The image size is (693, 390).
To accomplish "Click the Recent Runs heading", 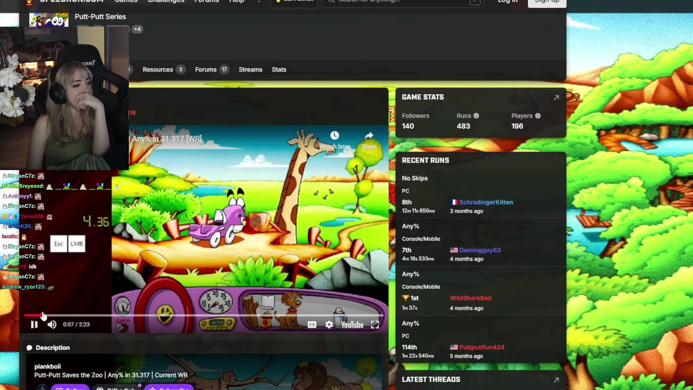I will (426, 160).
